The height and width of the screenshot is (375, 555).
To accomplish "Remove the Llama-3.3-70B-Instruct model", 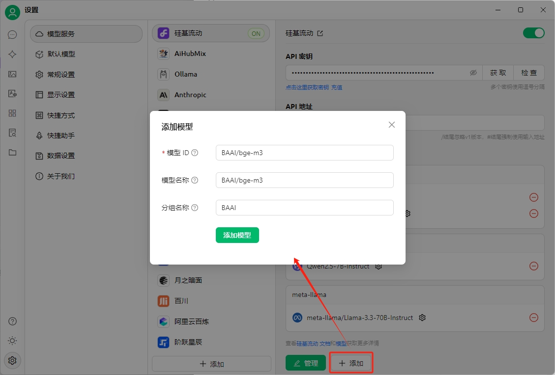I will point(534,318).
